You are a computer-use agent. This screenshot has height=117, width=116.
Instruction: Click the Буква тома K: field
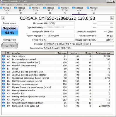click(x=59, y=40)
